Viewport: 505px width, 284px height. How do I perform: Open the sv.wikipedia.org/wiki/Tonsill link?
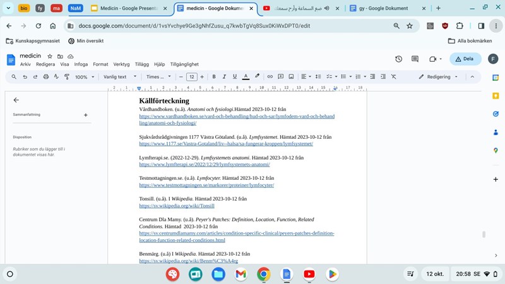(x=177, y=206)
